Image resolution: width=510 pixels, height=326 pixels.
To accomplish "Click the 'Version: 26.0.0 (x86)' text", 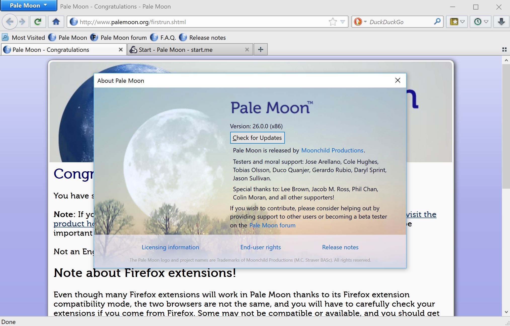I will 256,126.
